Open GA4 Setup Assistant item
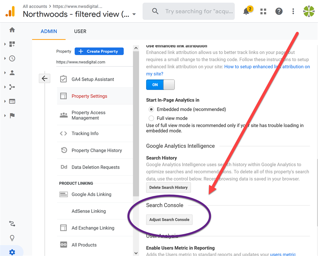Viewport: 318px width, 256px height. 95,79
